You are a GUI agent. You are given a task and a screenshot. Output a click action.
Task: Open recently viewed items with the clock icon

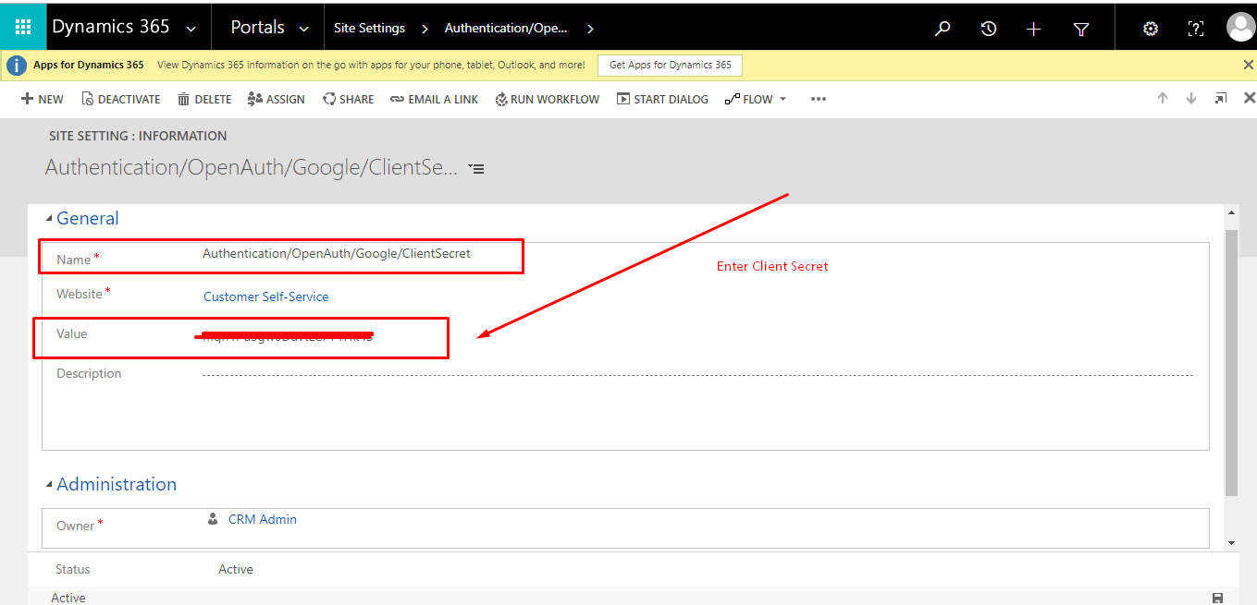click(988, 29)
